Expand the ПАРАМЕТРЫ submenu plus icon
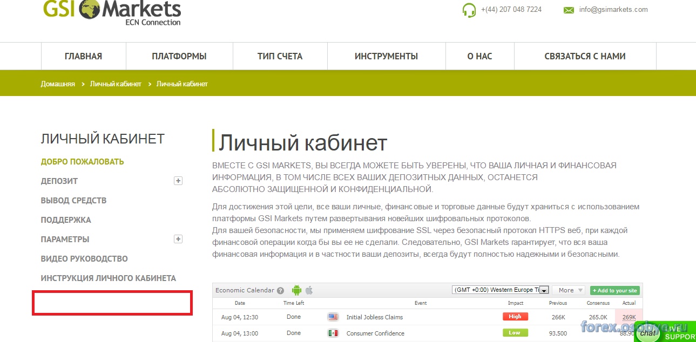The image size is (696, 342). coord(178,239)
